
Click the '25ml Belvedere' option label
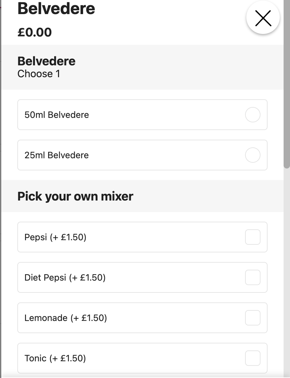pos(56,155)
